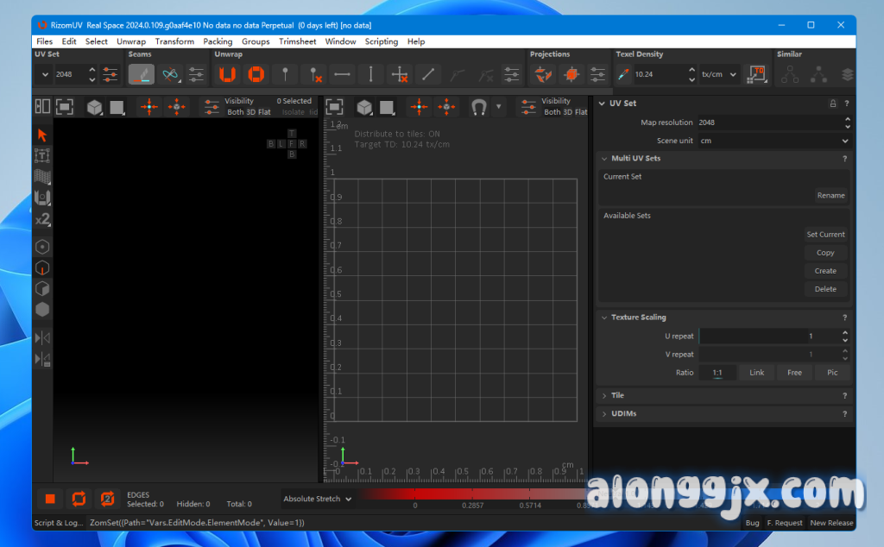Toggle the Link ratio option
This screenshot has width=884, height=547.
click(x=756, y=373)
